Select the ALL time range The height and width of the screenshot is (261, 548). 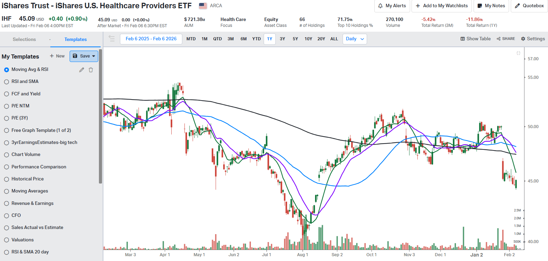point(334,39)
